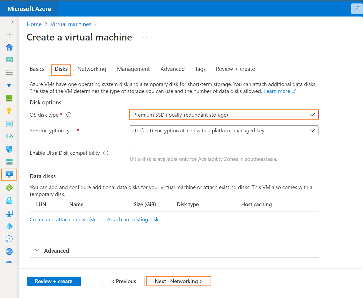Open Virtual machines monitor icon in sidebar

point(9,175)
